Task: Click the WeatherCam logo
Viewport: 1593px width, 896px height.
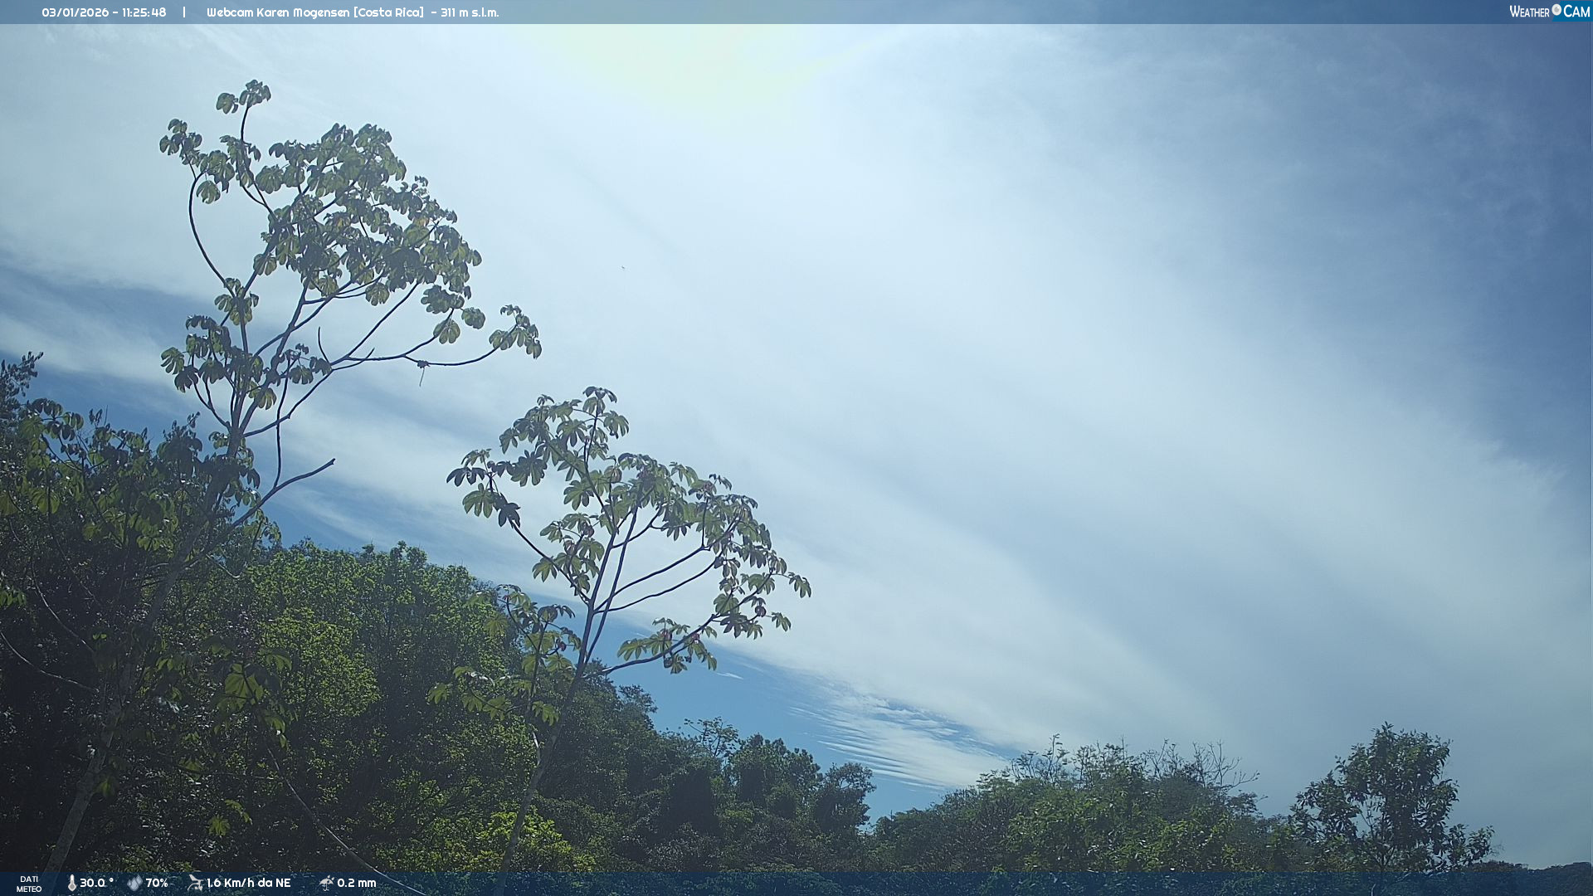Action: 1548,12
